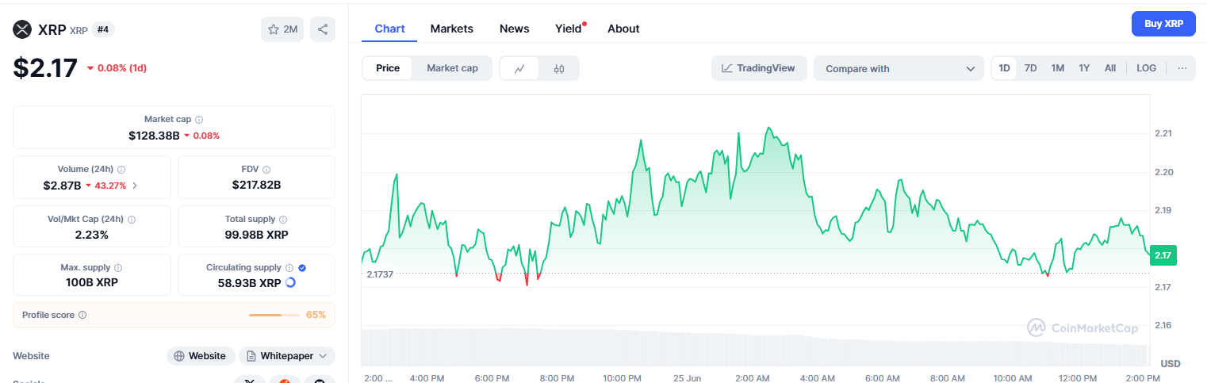Toggle chart to Price view
The height and width of the screenshot is (383, 1207).
(388, 68)
